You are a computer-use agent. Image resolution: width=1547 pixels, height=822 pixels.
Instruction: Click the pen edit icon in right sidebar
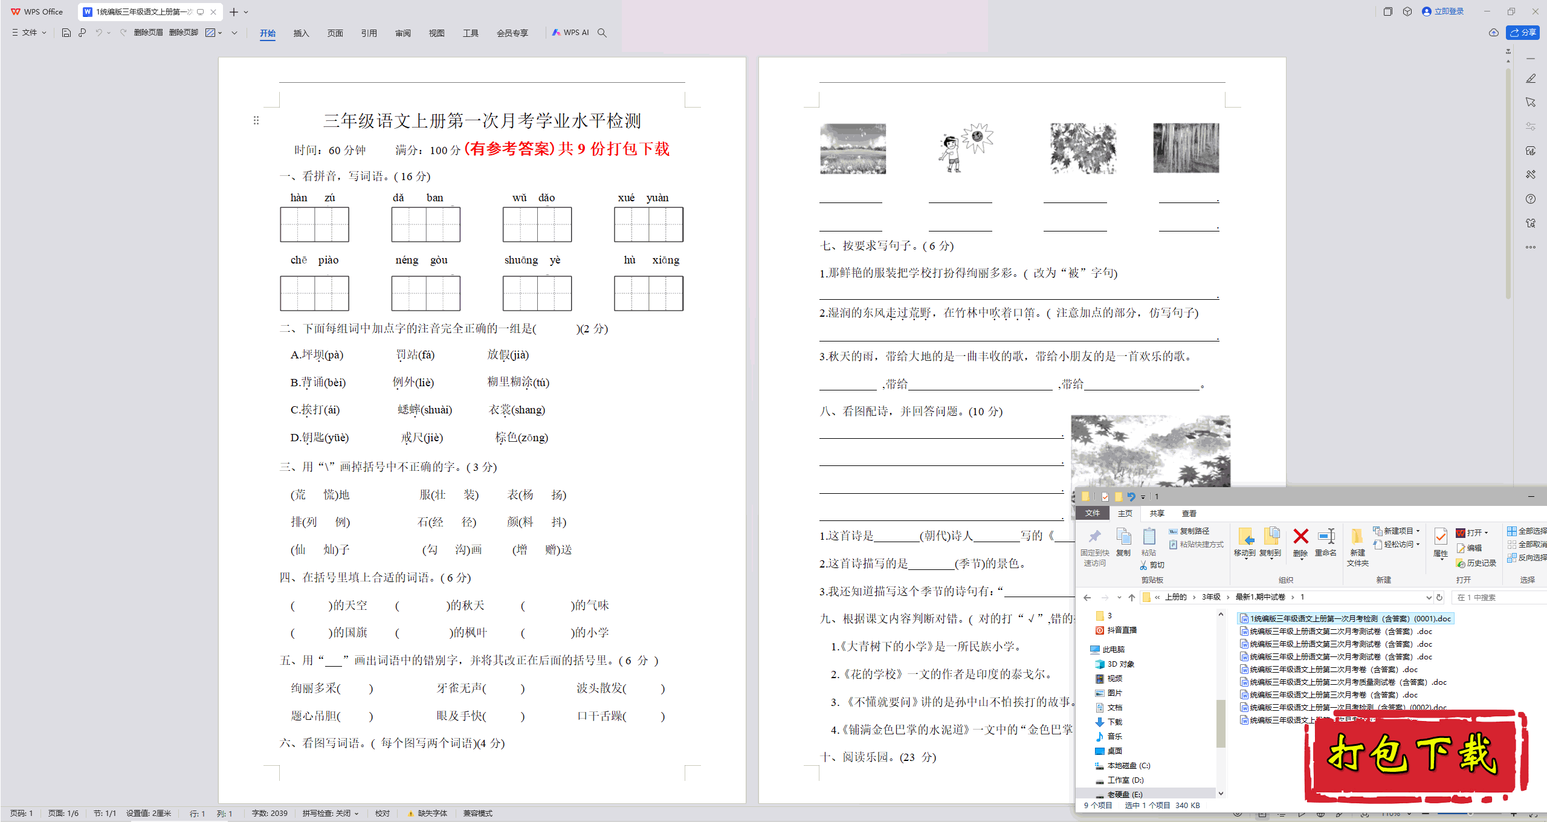coord(1531,79)
